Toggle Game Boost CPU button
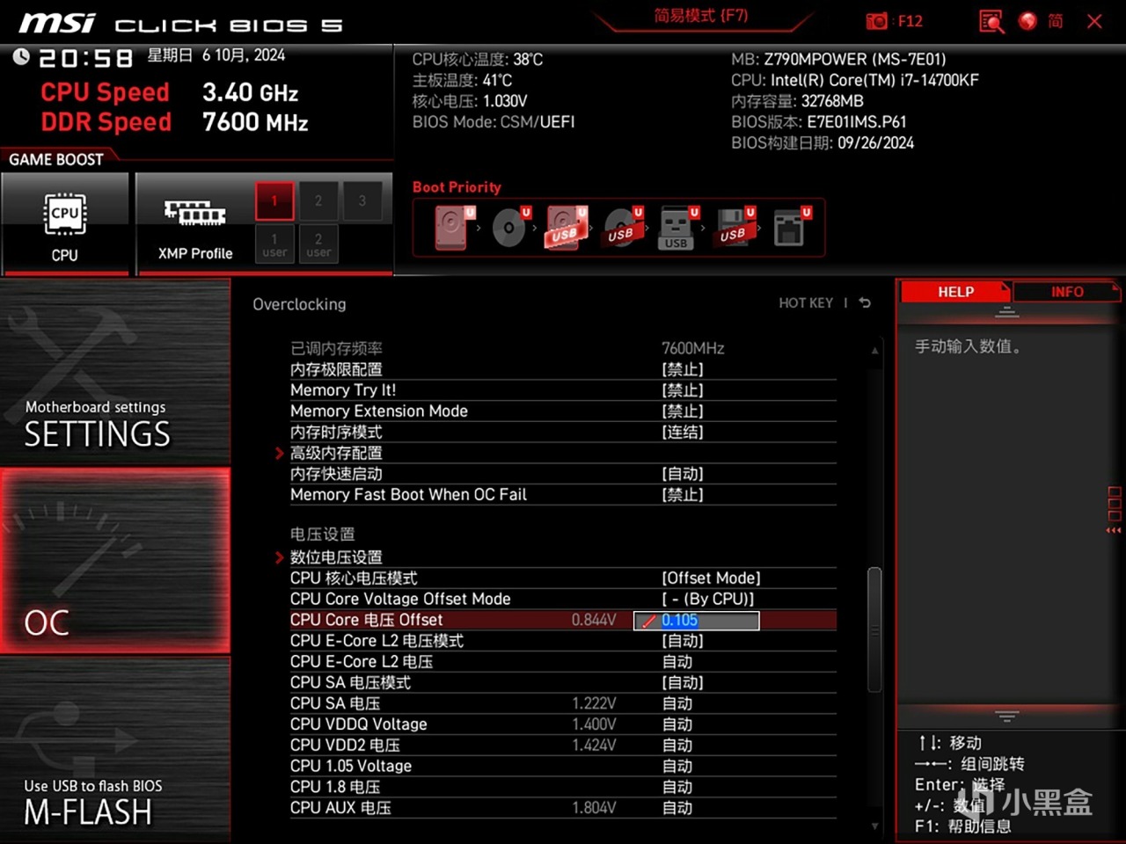Viewport: 1126px width, 844px height. (x=65, y=224)
